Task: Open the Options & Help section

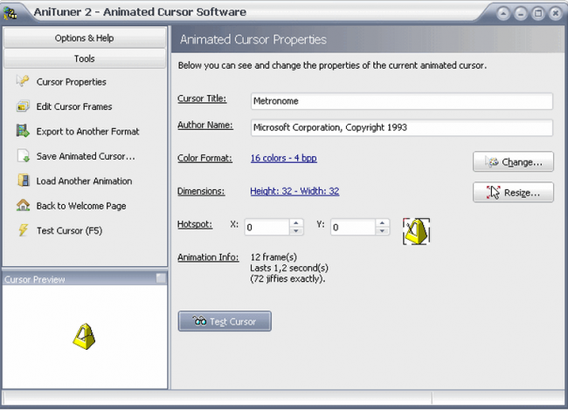Action: 85,38
